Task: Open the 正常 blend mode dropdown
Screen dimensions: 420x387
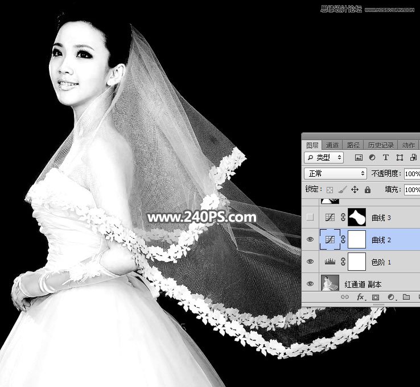Action: point(335,173)
